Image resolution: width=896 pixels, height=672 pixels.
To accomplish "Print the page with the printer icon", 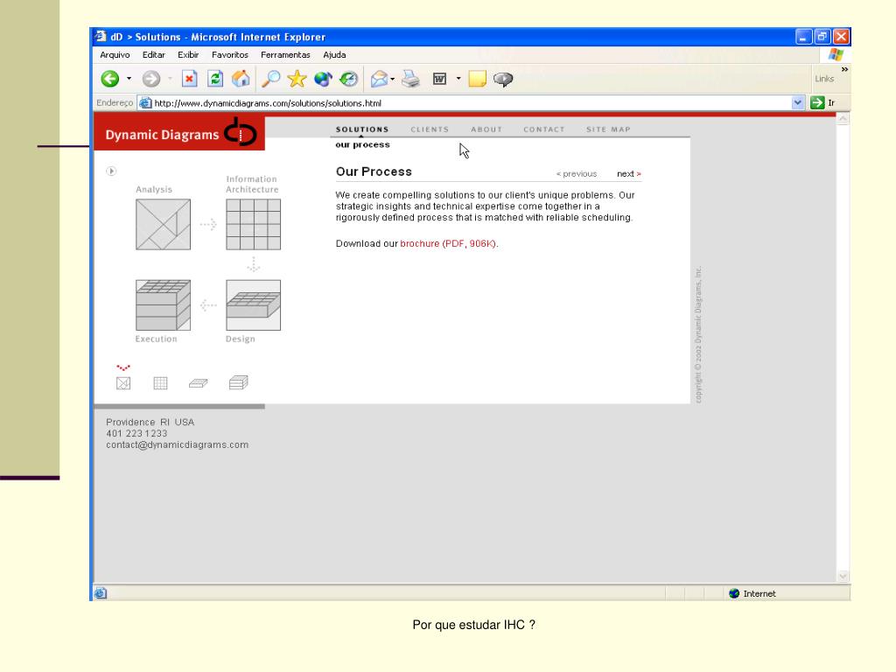I will [410, 79].
